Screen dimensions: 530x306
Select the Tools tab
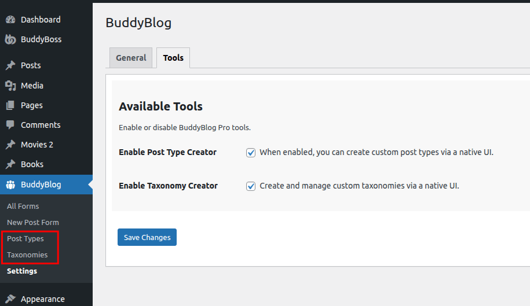pos(173,58)
